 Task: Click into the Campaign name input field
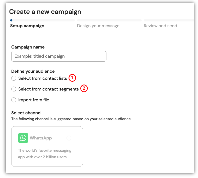[59, 56]
